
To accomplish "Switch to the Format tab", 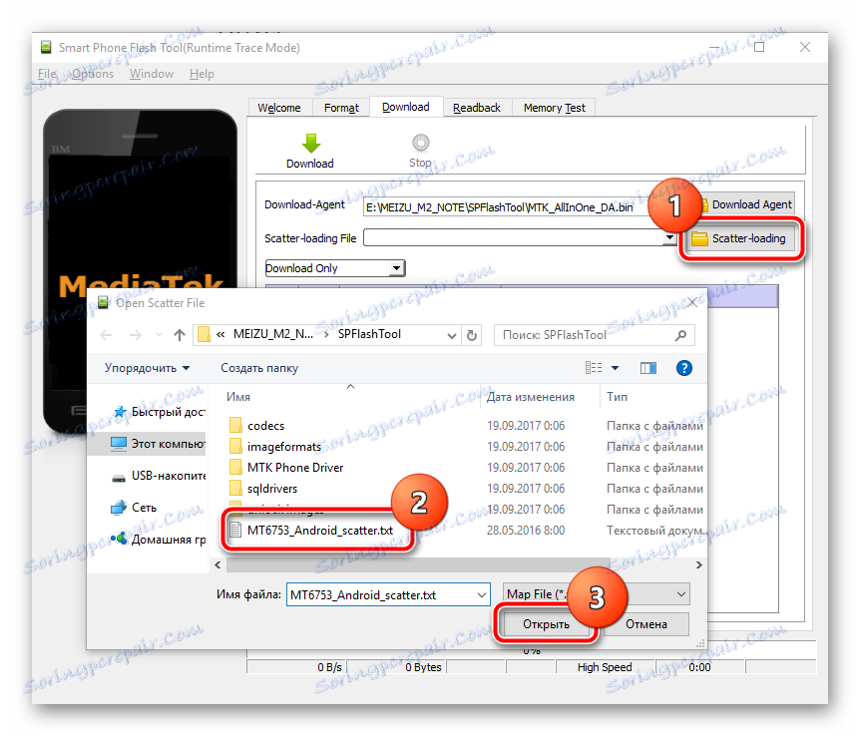I will pyautogui.click(x=341, y=108).
